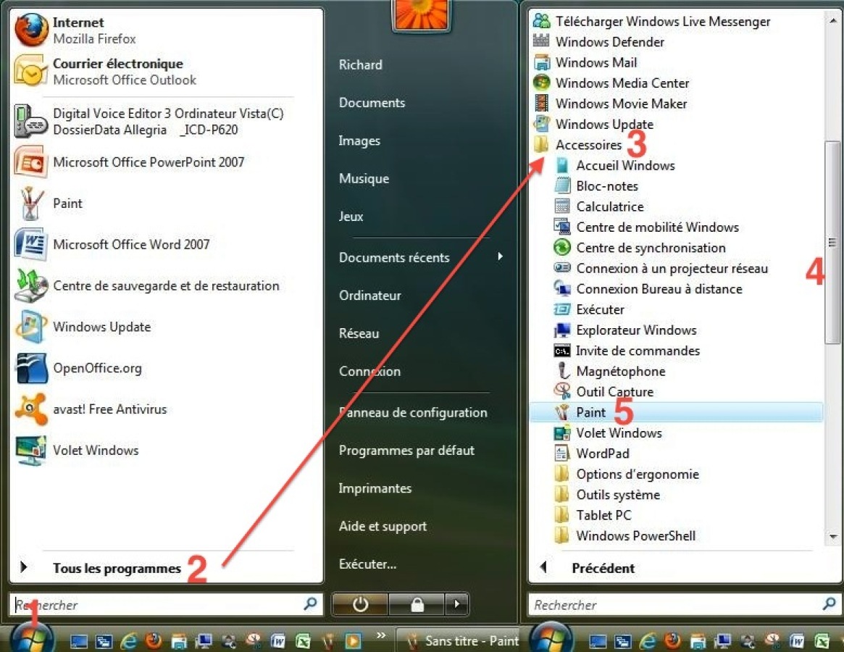This screenshot has height=652, width=844.
Task: Expand Tous les programmes list
Action: point(116,569)
